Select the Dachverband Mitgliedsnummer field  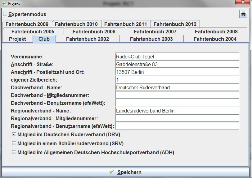point(177,95)
